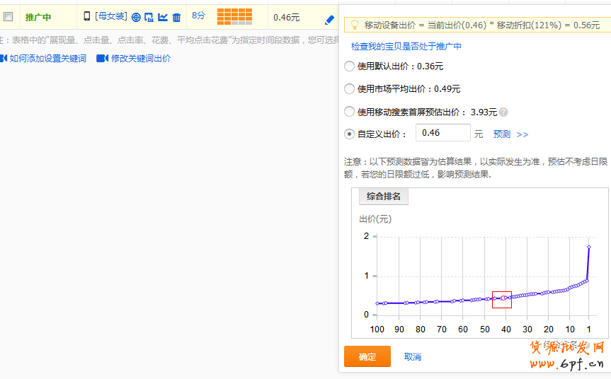611x379 pixels.
Task: Tick the checkbox in the 推广中 row
Action: [x=8, y=17]
